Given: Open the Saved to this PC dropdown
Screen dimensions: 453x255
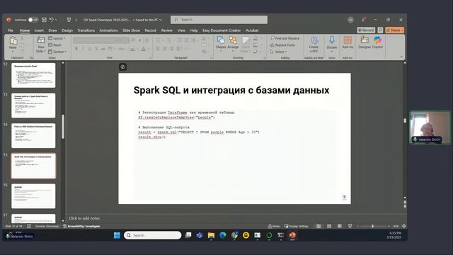Looking at the screenshot, I should pyautogui.click(x=149, y=20).
